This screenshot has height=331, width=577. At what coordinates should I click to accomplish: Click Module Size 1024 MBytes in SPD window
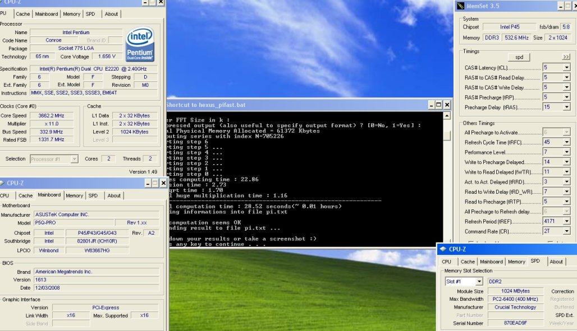coord(515,291)
